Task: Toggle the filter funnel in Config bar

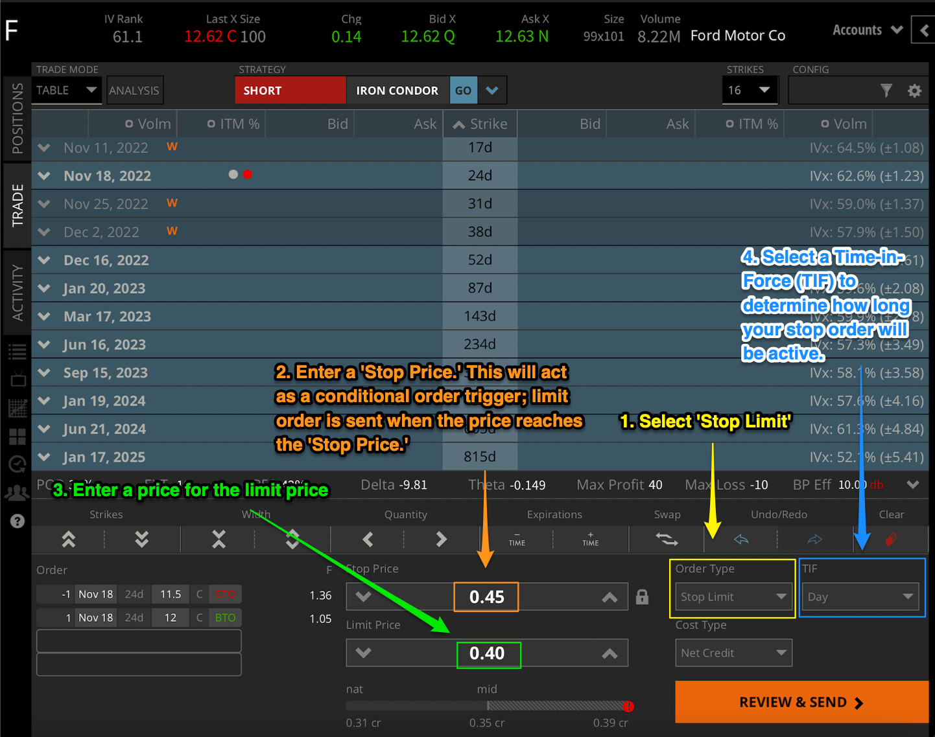Action: 886,91
